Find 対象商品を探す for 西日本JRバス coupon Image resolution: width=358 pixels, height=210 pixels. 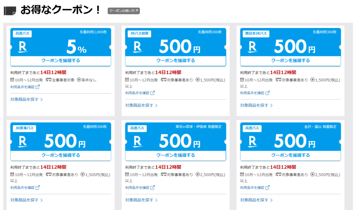256,105
